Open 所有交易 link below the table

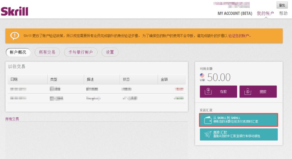(12, 119)
